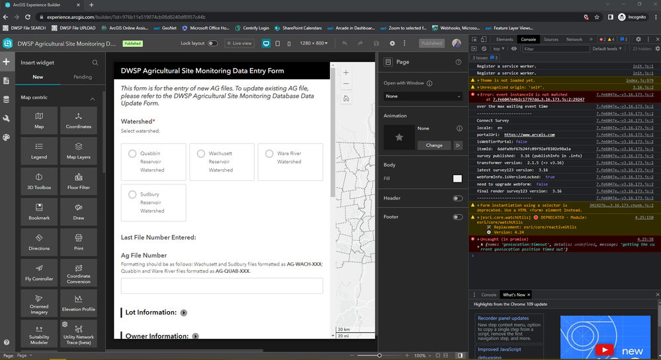Viewport: 661px width, 360px height.
Task: Open the https://www.arcgis.com portal link
Action: (529, 135)
